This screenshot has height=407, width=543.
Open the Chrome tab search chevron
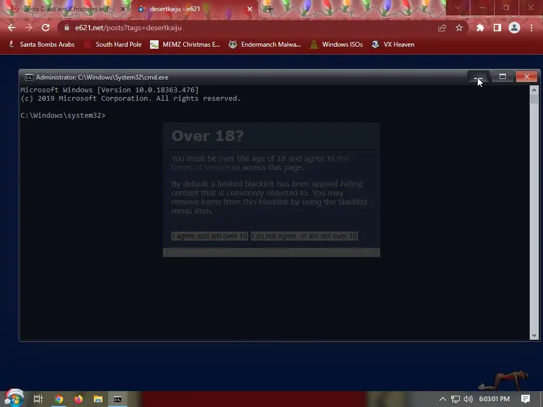[x=458, y=7]
